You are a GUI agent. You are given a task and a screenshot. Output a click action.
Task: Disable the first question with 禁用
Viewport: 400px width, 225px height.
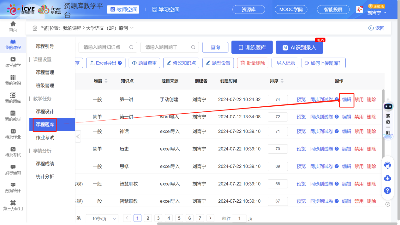coord(359,99)
